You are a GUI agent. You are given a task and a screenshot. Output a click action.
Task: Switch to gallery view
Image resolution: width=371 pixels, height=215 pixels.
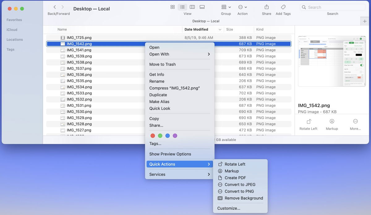[x=202, y=7]
